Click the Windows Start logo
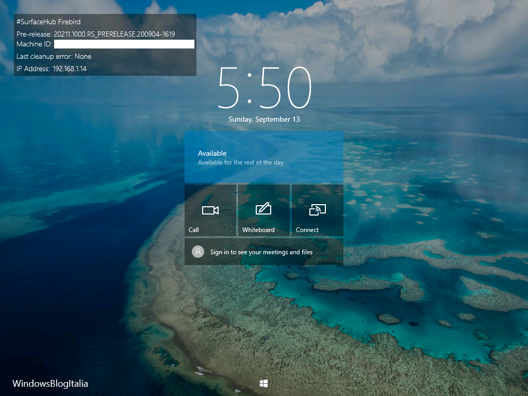528x396 pixels. pos(263,383)
